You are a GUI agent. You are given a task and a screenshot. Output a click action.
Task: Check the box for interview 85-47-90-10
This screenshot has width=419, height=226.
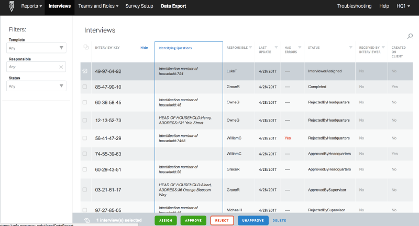click(85, 87)
